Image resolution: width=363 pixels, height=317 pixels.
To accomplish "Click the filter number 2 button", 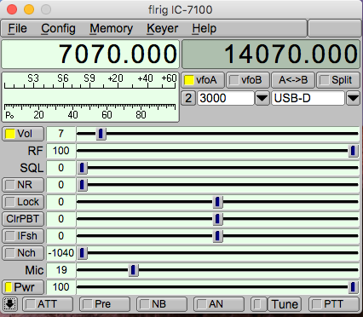I will pyautogui.click(x=188, y=98).
